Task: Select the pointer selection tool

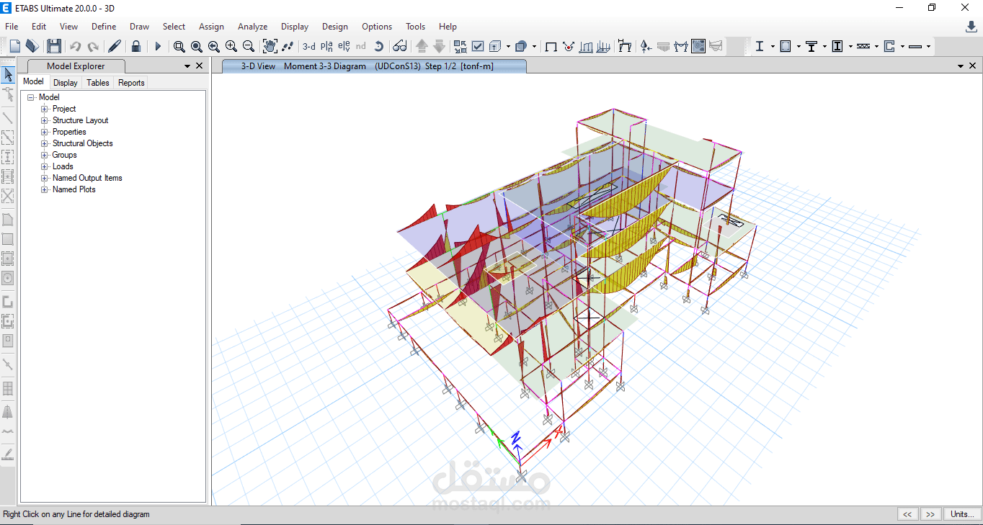Action: [x=8, y=75]
